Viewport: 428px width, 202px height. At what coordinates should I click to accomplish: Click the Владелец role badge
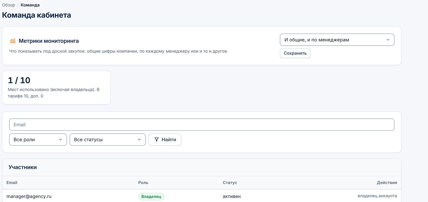pos(151,196)
